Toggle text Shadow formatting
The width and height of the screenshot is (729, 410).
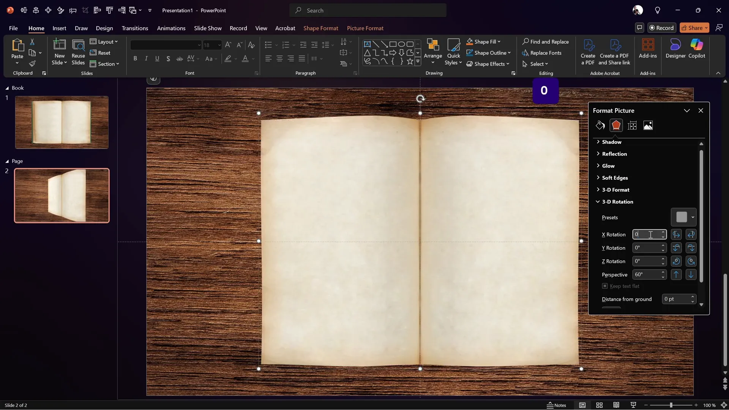pyautogui.click(x=168, y=58)
